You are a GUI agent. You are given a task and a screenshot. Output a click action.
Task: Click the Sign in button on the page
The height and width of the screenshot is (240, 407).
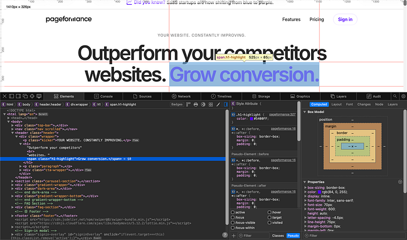coord(345,19)
